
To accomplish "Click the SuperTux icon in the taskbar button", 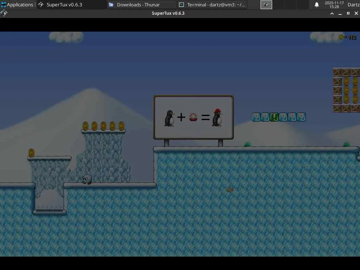I will point(41,5).
